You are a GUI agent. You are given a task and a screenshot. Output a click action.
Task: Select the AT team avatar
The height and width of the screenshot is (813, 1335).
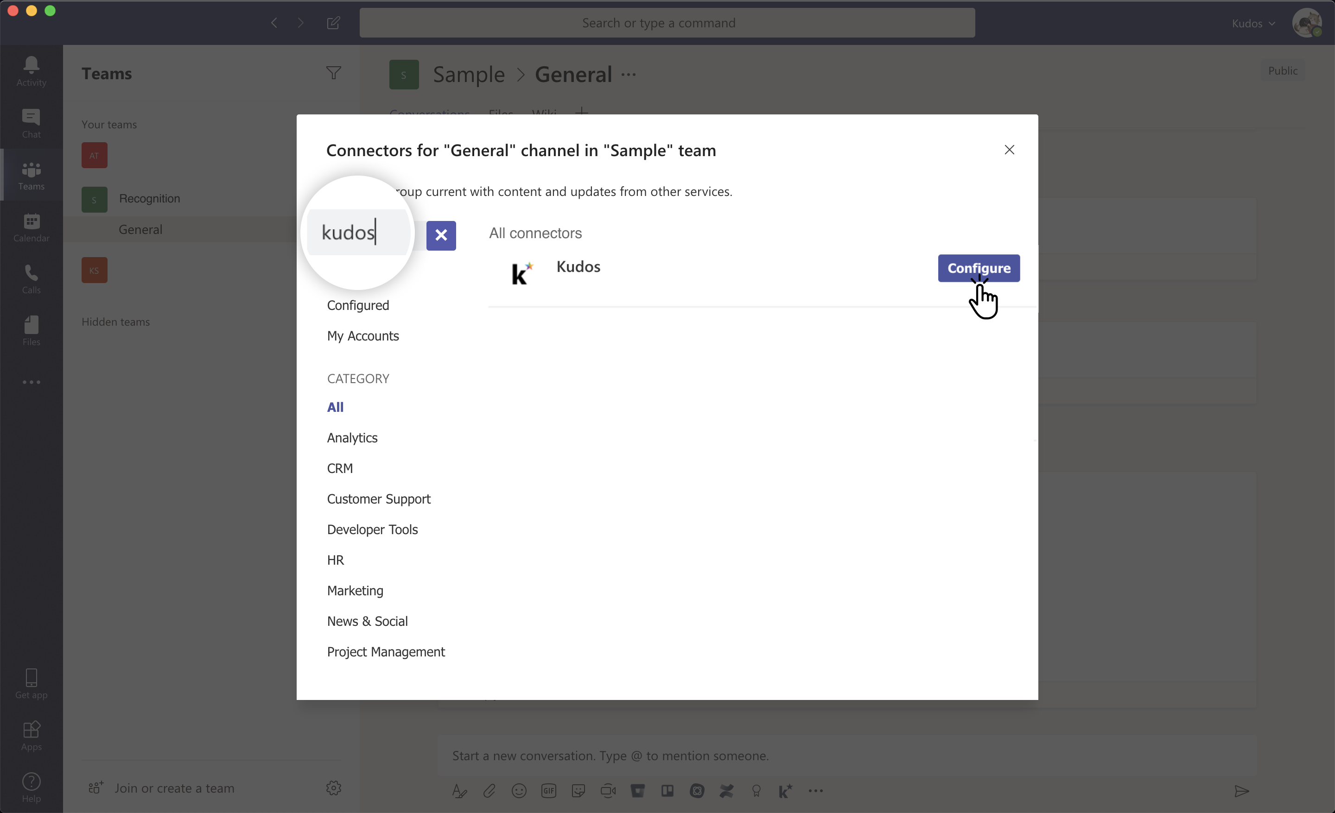click(94, 155)
